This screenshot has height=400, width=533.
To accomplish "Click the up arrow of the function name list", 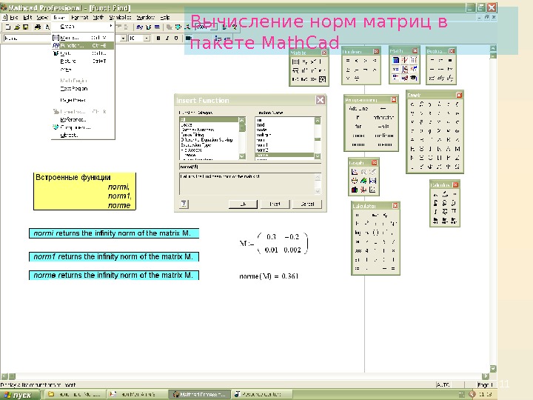I will [318, 120].
